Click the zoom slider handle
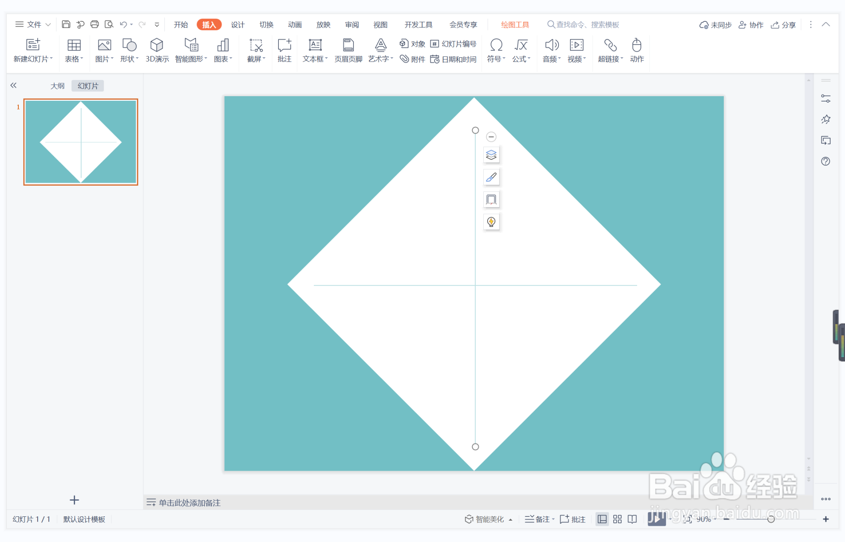845x542 pixels. tap(771, 519)
